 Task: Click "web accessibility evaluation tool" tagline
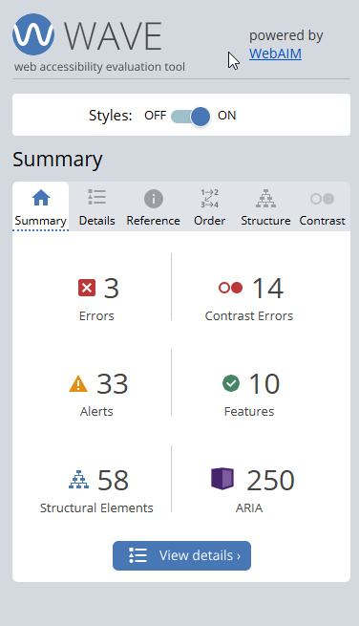[x=99, y=67]
